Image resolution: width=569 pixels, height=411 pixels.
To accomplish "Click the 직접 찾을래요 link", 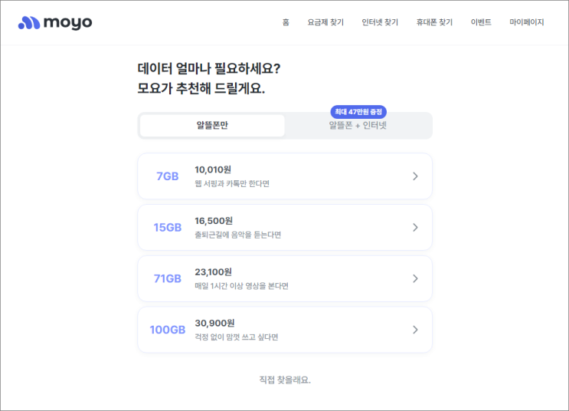I will (x=285, y=380).
